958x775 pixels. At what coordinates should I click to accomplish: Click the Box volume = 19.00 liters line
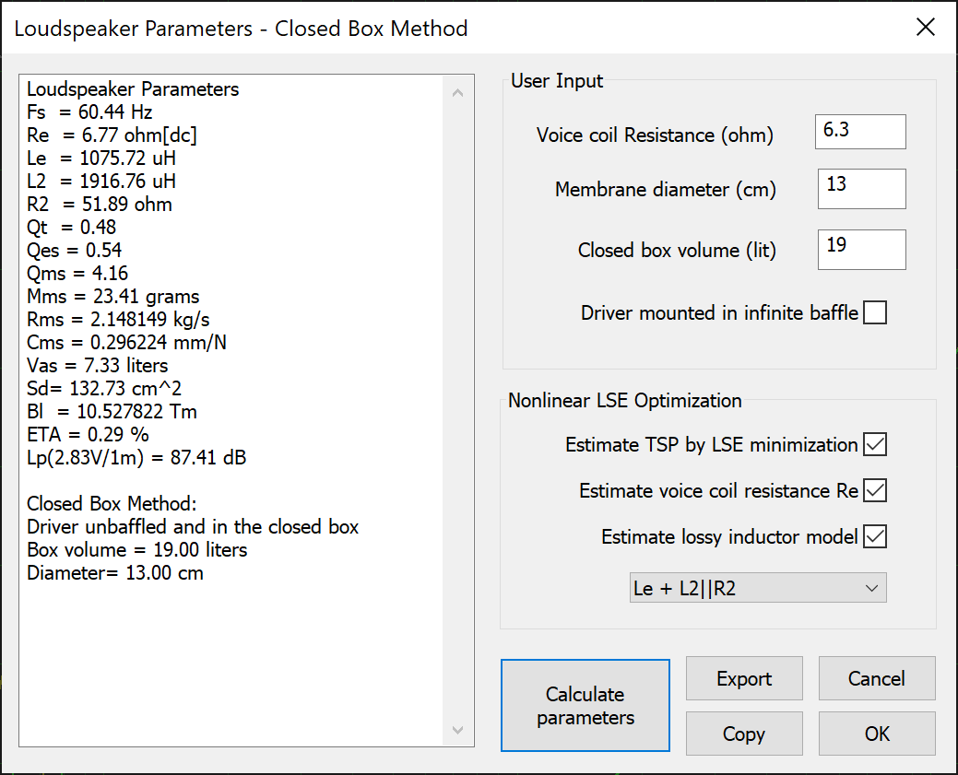coord(136,550)
